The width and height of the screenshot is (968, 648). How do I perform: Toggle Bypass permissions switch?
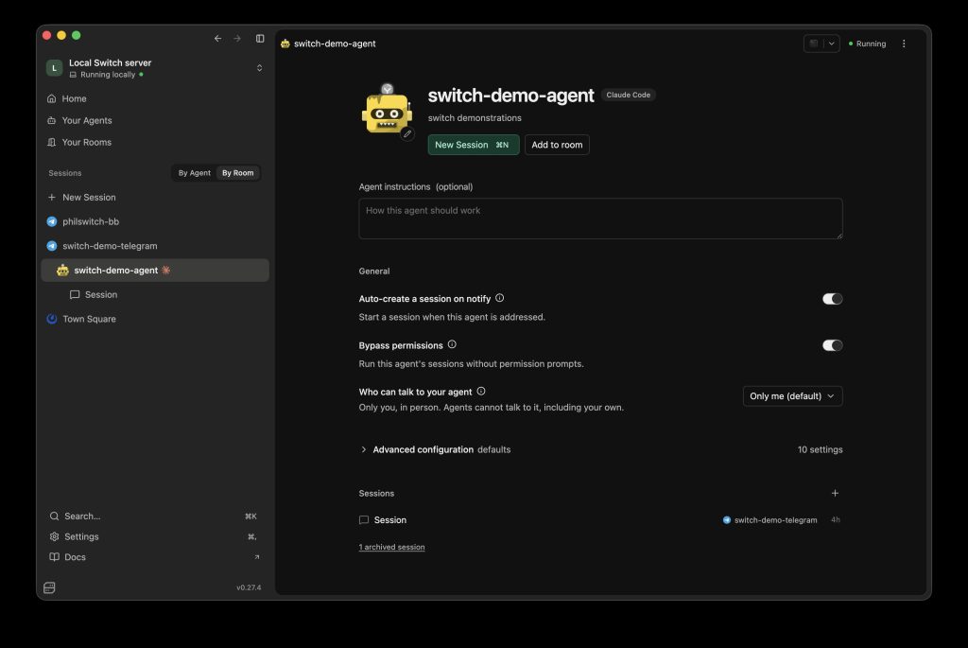(x=832, y=345)
